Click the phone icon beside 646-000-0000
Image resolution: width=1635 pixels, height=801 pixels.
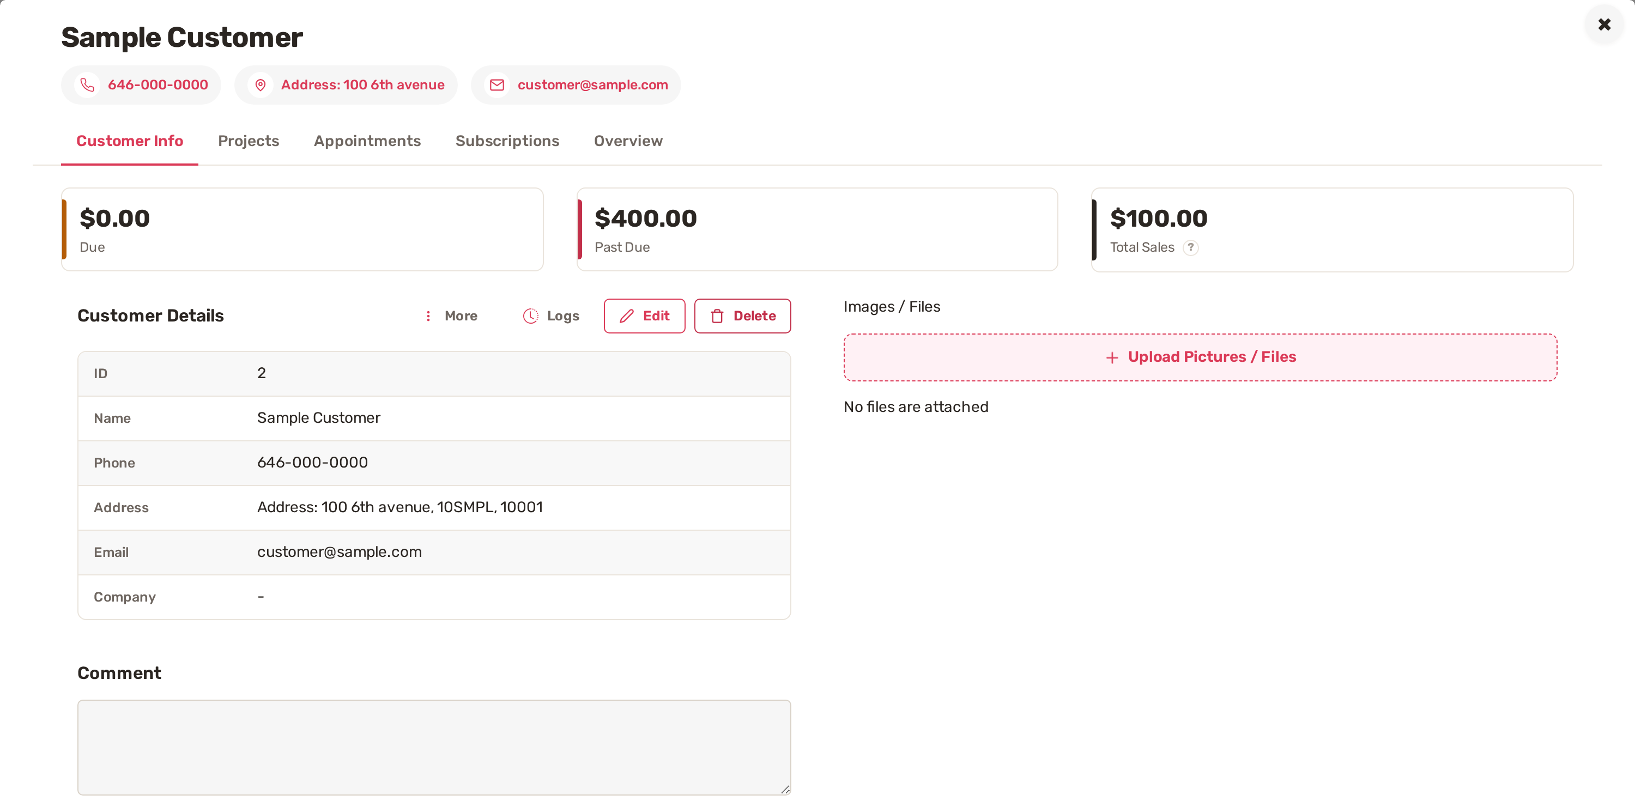click(x=87, y=85)
